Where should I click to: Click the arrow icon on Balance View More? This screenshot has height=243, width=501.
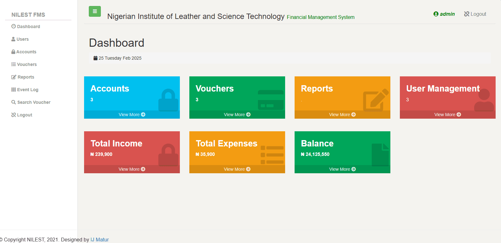click(354, 169)
